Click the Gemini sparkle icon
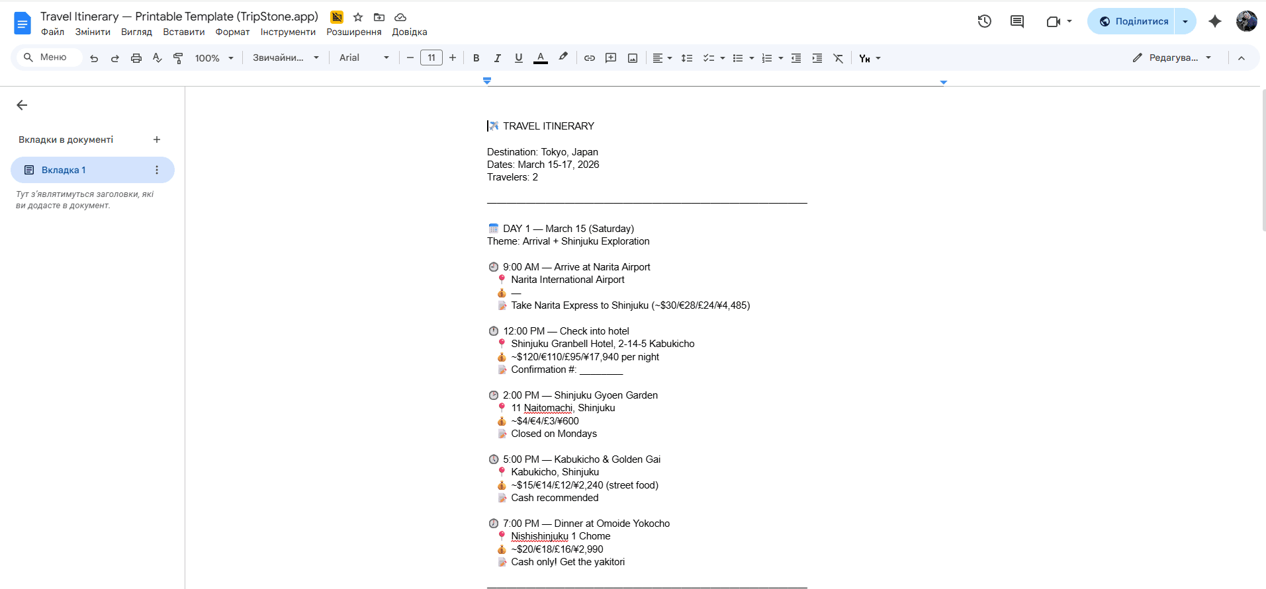 (1214, 21)
